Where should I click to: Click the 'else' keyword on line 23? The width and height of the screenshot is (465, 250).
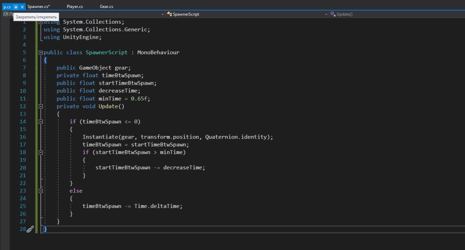point(76,191)
